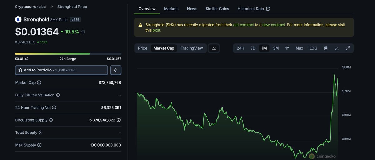Click the download chart data icon
Image resolution: width=375 pixels, height=160 pixels.
[x=337, y=48]
